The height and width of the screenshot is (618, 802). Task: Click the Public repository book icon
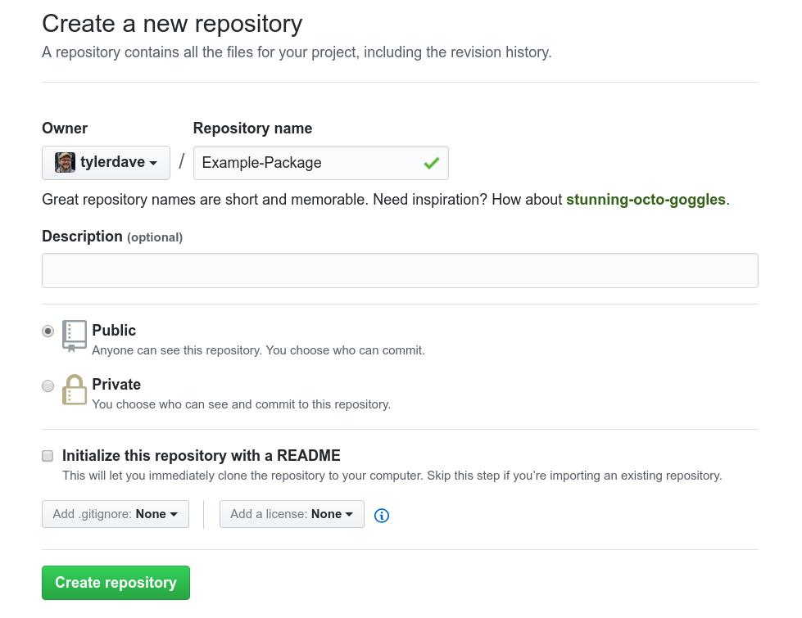pos(74,334)
